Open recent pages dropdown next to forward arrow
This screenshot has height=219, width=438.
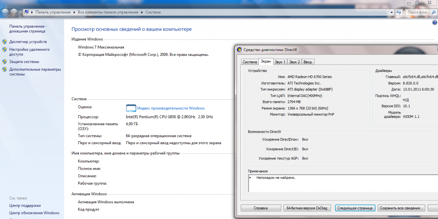point(20,12)
